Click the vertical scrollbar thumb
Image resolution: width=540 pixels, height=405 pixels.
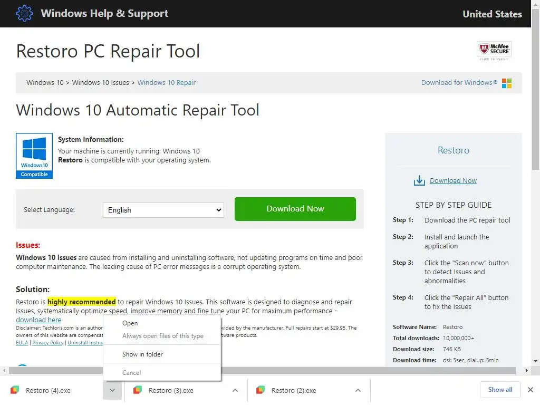(x=536, y=90)
